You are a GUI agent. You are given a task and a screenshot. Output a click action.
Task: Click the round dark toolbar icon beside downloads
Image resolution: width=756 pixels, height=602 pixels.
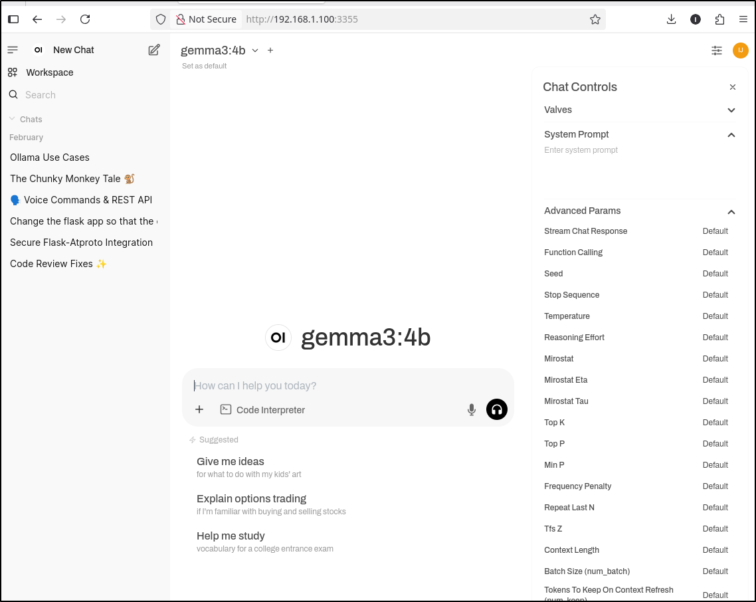tap(696, 19)
